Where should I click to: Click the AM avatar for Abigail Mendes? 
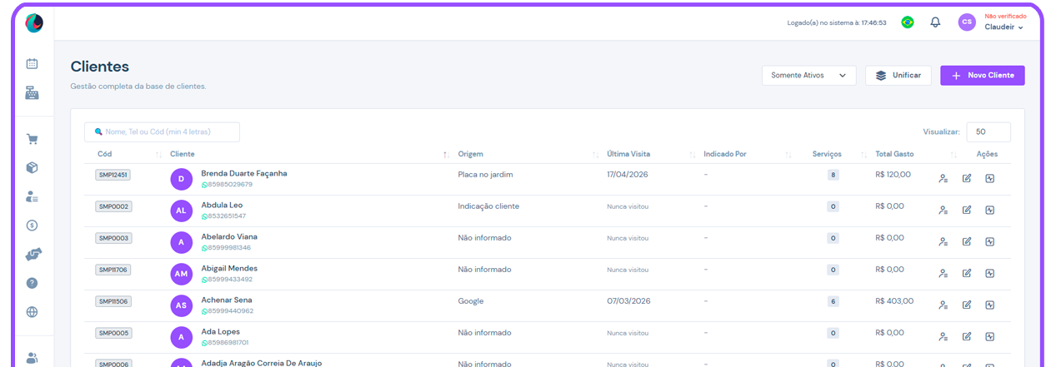point(182,274)
